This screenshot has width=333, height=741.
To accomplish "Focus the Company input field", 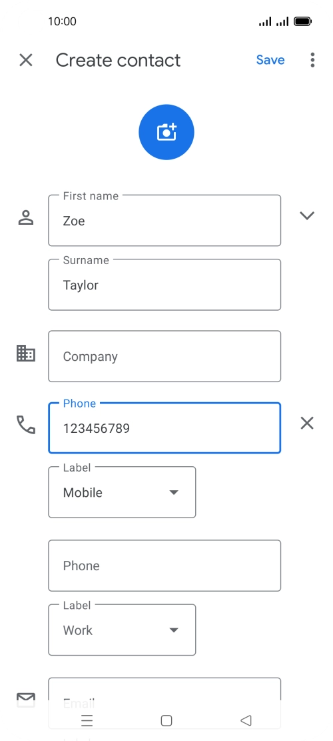I will coord(165,356).
